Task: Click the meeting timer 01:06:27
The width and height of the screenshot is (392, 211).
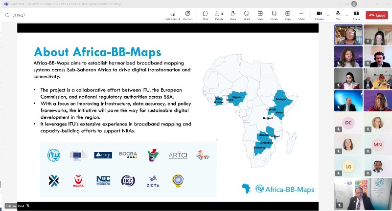Action: tap(19, 15)
